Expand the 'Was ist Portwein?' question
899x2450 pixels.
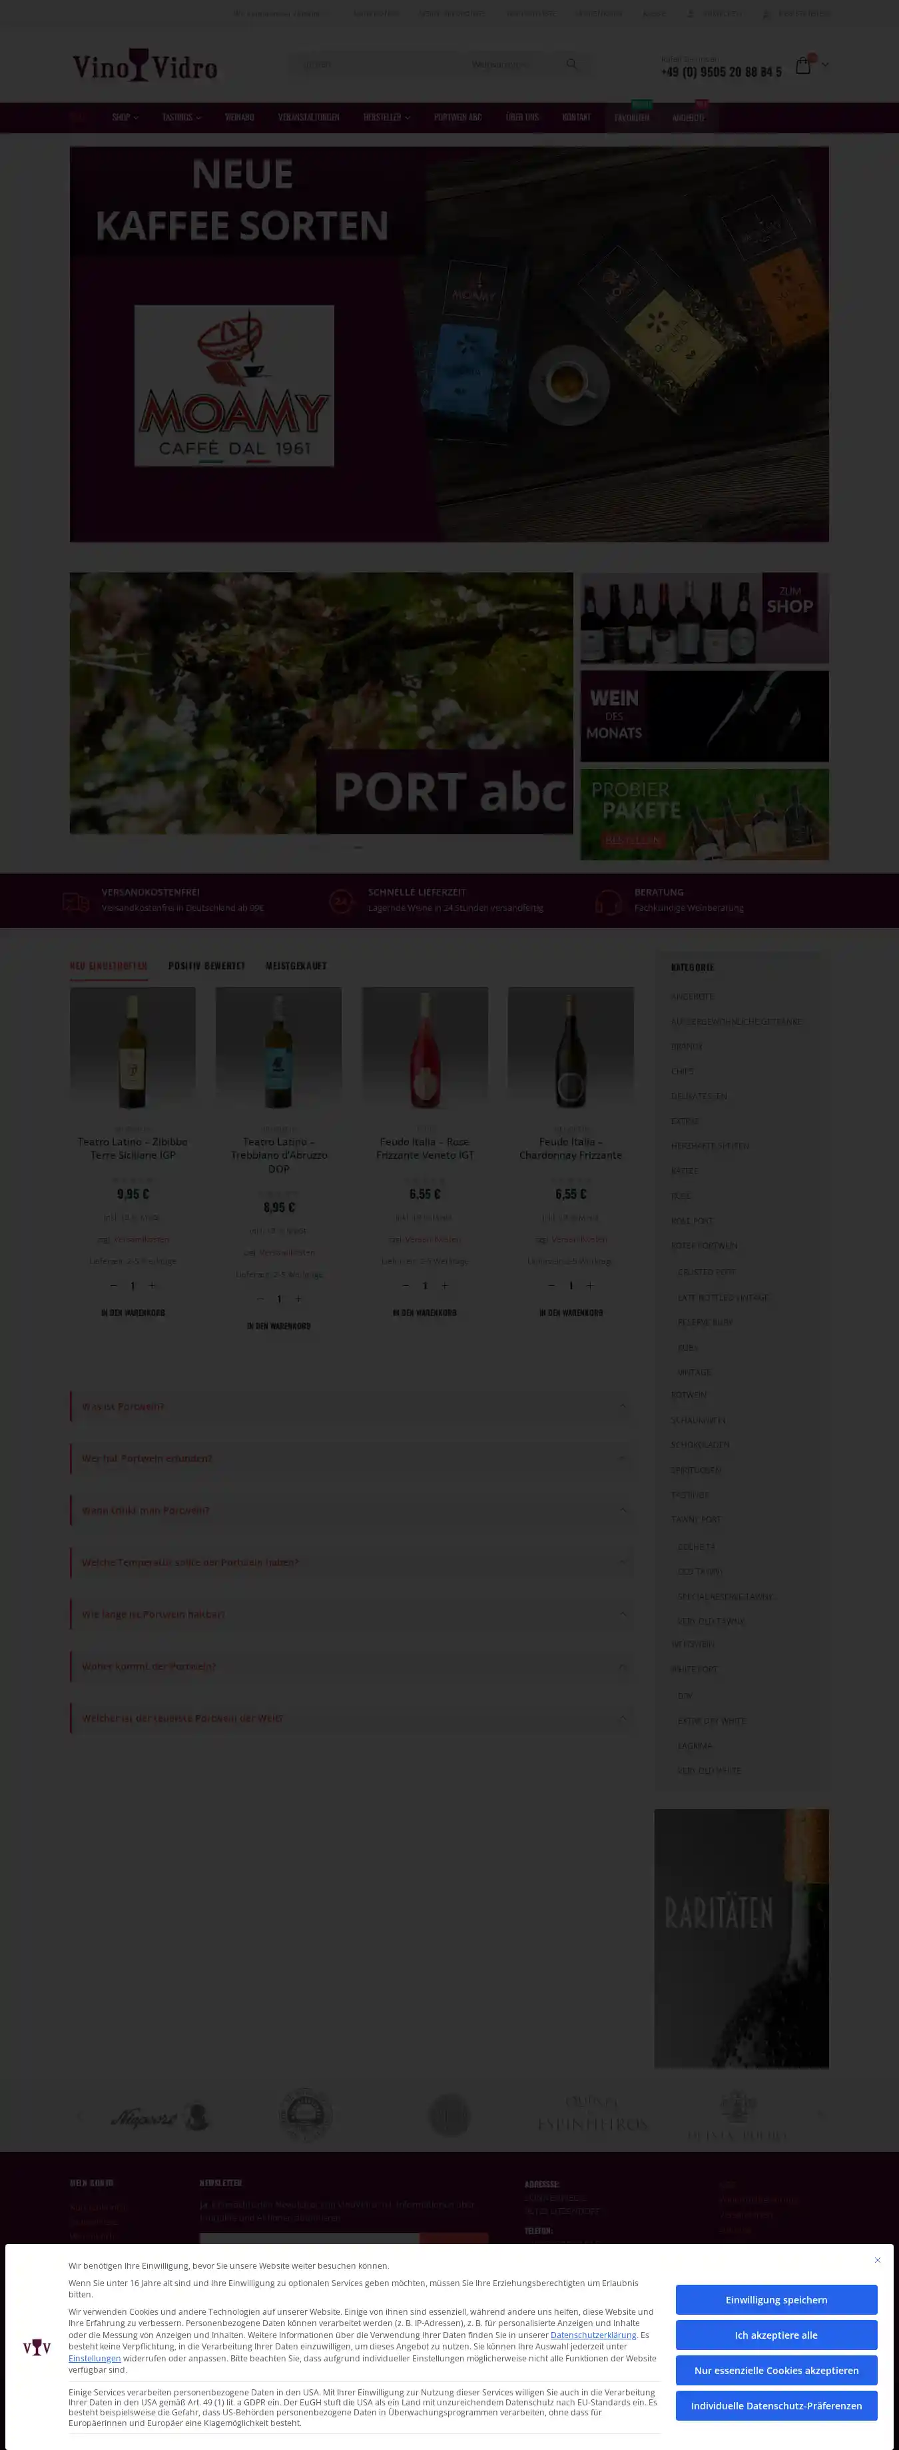[351, 1407]
